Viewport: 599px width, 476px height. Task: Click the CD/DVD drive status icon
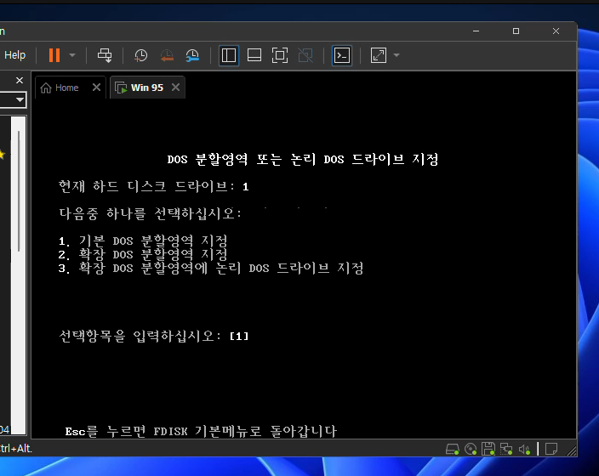pyautogui.click(x=471, y=449)
